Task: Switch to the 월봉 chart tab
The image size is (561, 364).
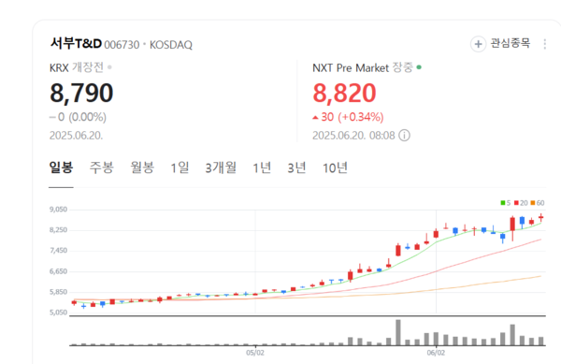Action: [x=142, y=167]
